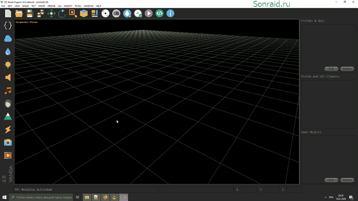This screenshot has height=201, width=358.
Task: Open File Explorer from the taskbar
Action: click(87, 197)
